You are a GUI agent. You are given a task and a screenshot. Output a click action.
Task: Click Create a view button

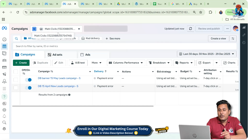click(x=218, y=39)
